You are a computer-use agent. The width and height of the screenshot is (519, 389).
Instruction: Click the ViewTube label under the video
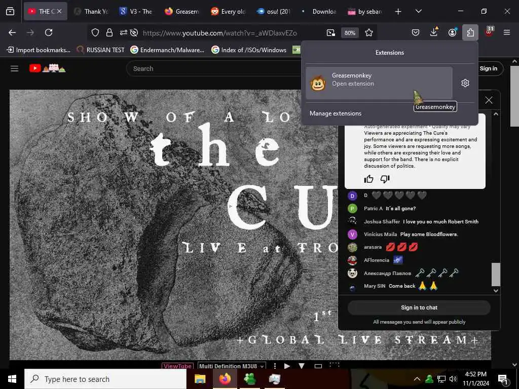click(x=177, y=366)
